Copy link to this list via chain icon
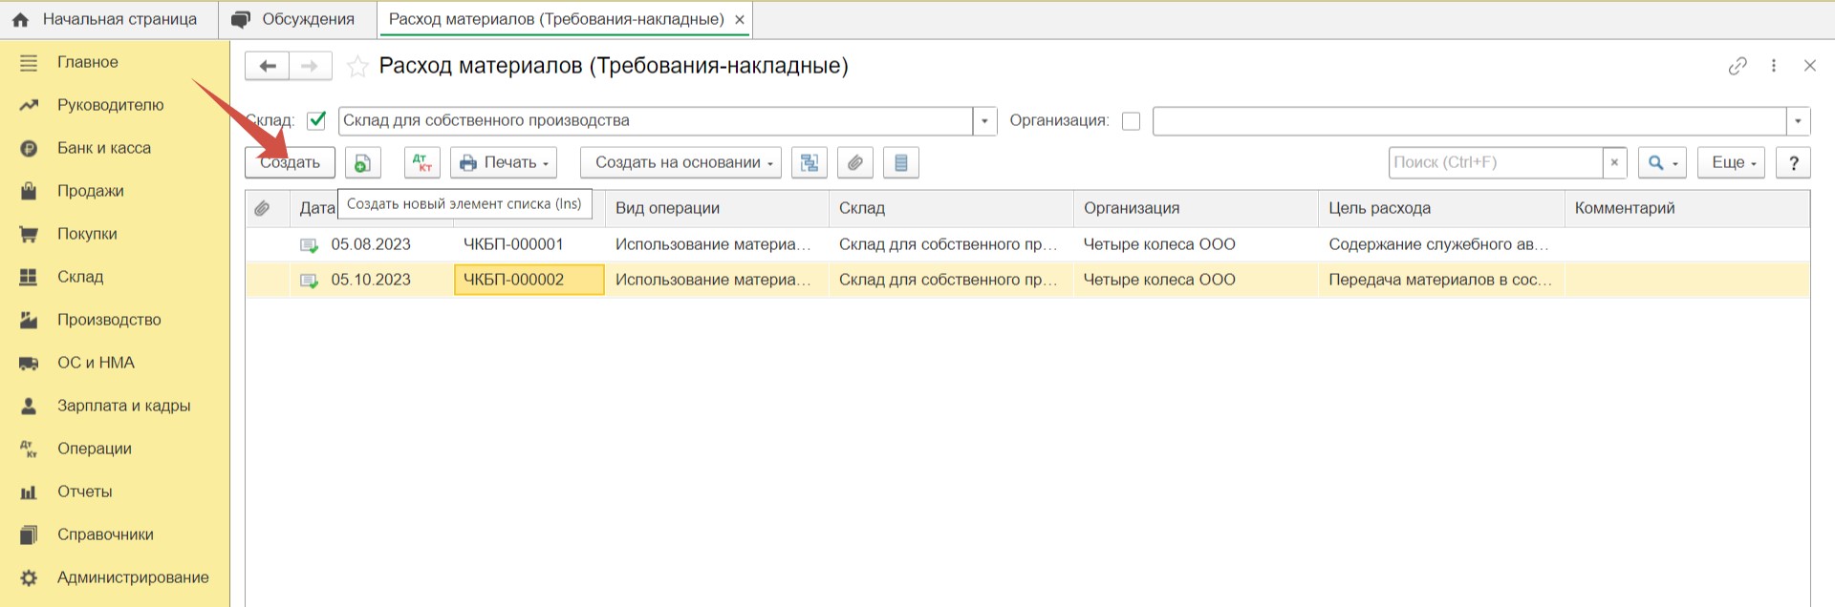This screenshot has height=607, width=1835. 1738,66
